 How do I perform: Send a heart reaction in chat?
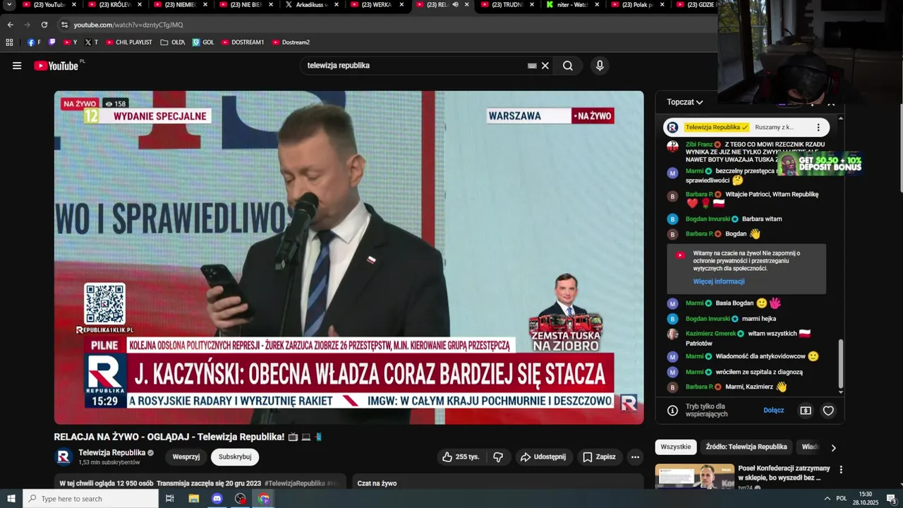tap(828, 411)
